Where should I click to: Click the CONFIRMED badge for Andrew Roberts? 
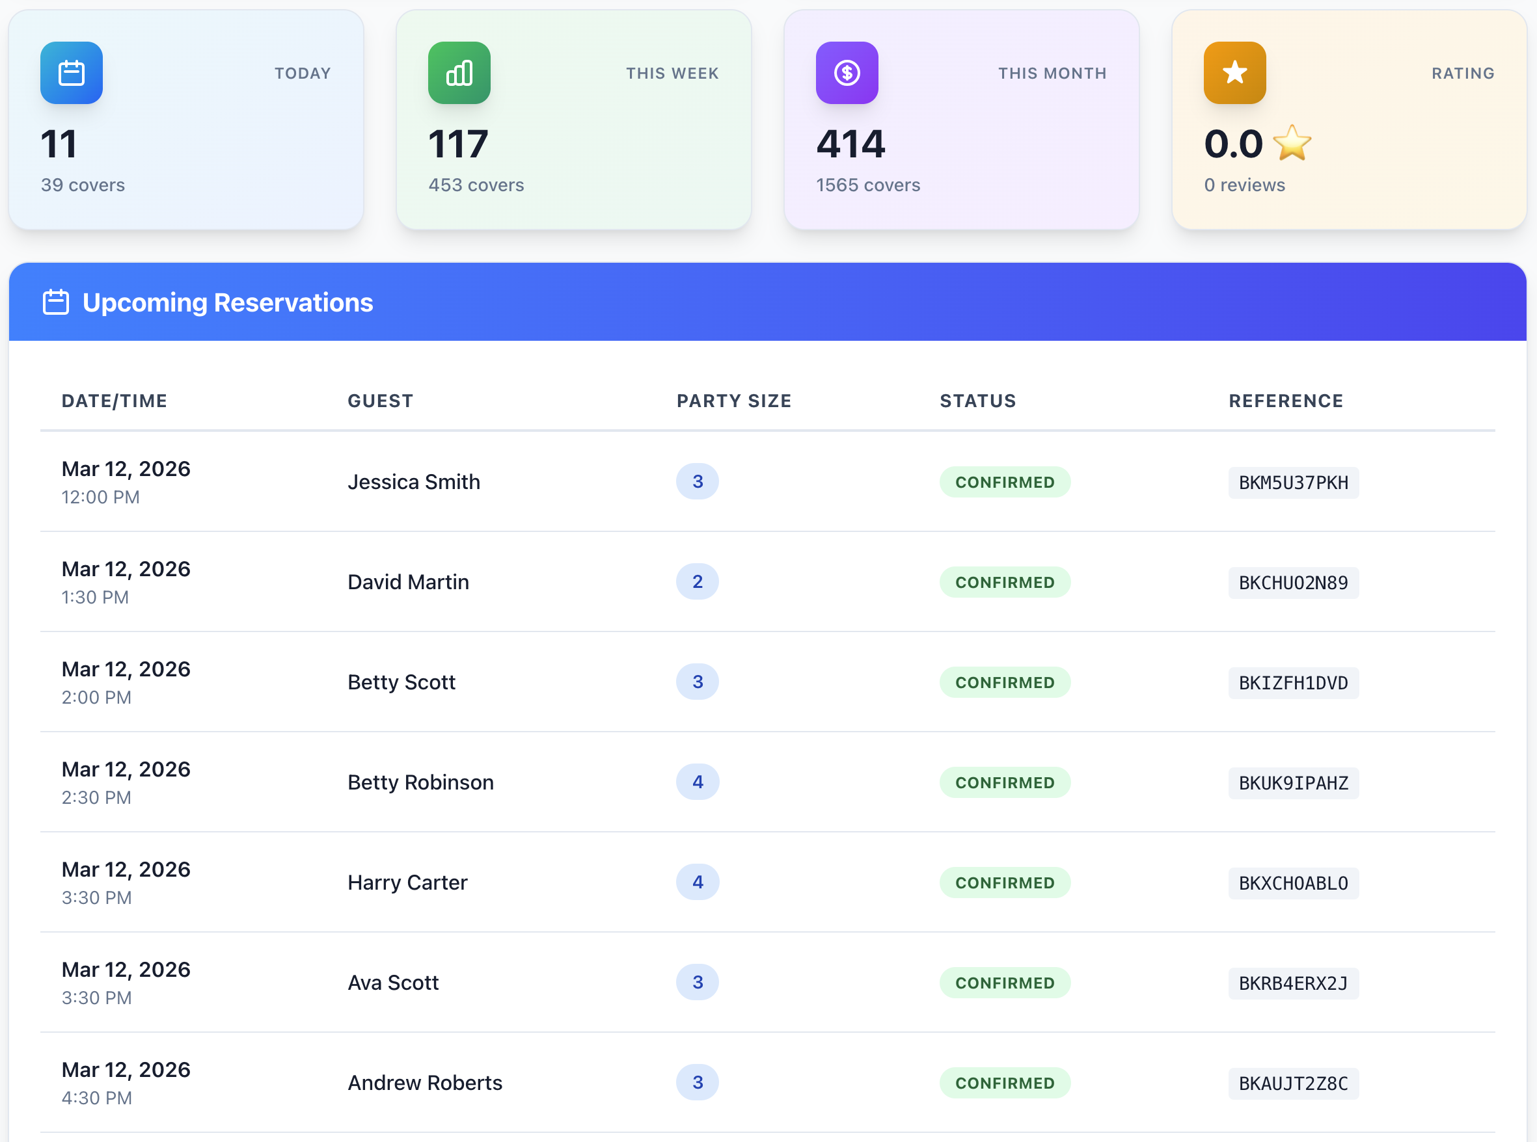1004,1083
